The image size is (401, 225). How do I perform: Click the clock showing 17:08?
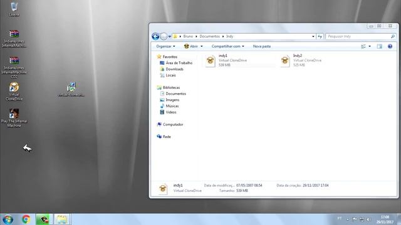[385, 217]
